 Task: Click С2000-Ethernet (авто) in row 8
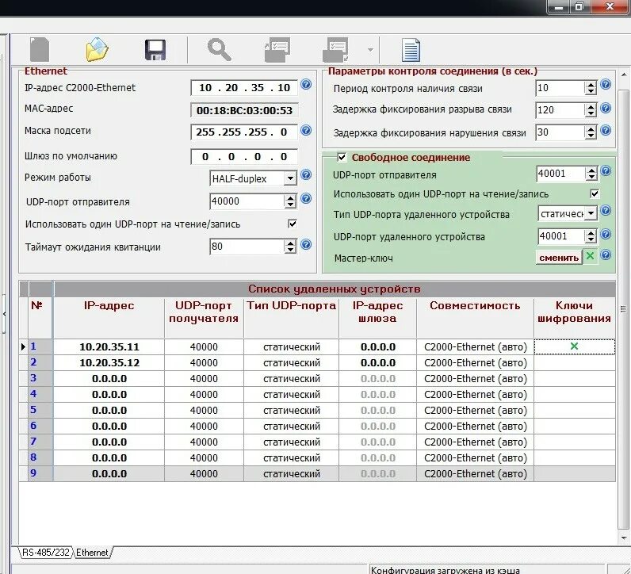(x=476, y=457)
